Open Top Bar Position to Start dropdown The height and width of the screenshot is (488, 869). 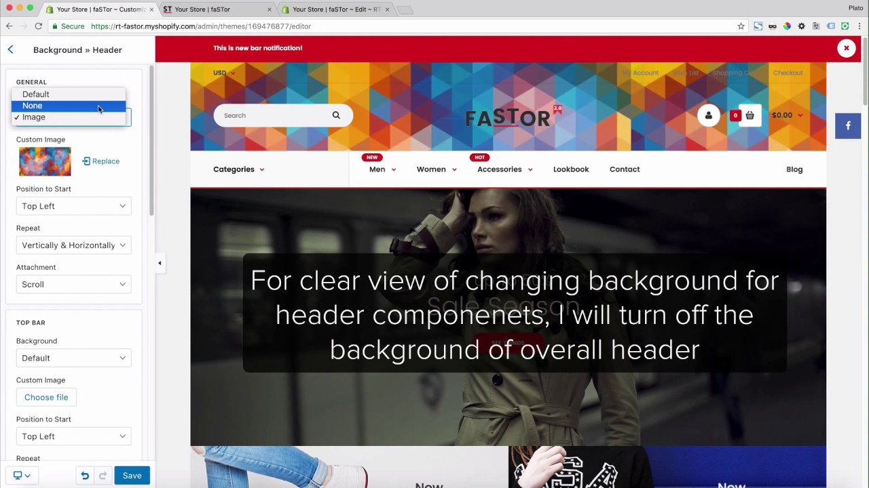tap(73, 436)
